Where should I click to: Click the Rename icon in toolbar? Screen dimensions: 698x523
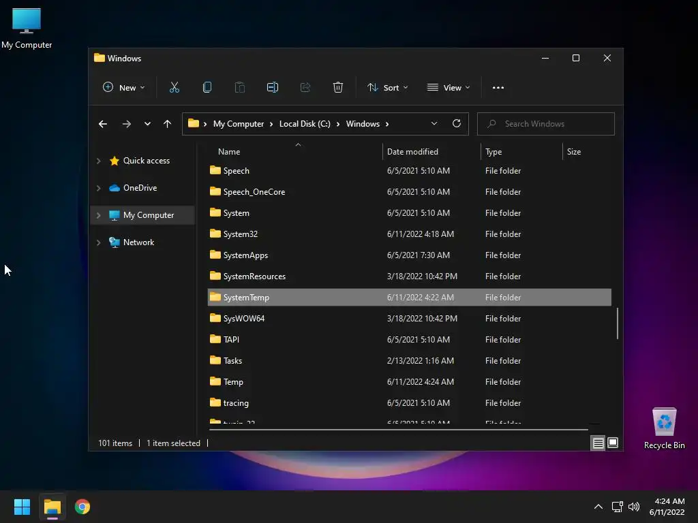(273, 88)
